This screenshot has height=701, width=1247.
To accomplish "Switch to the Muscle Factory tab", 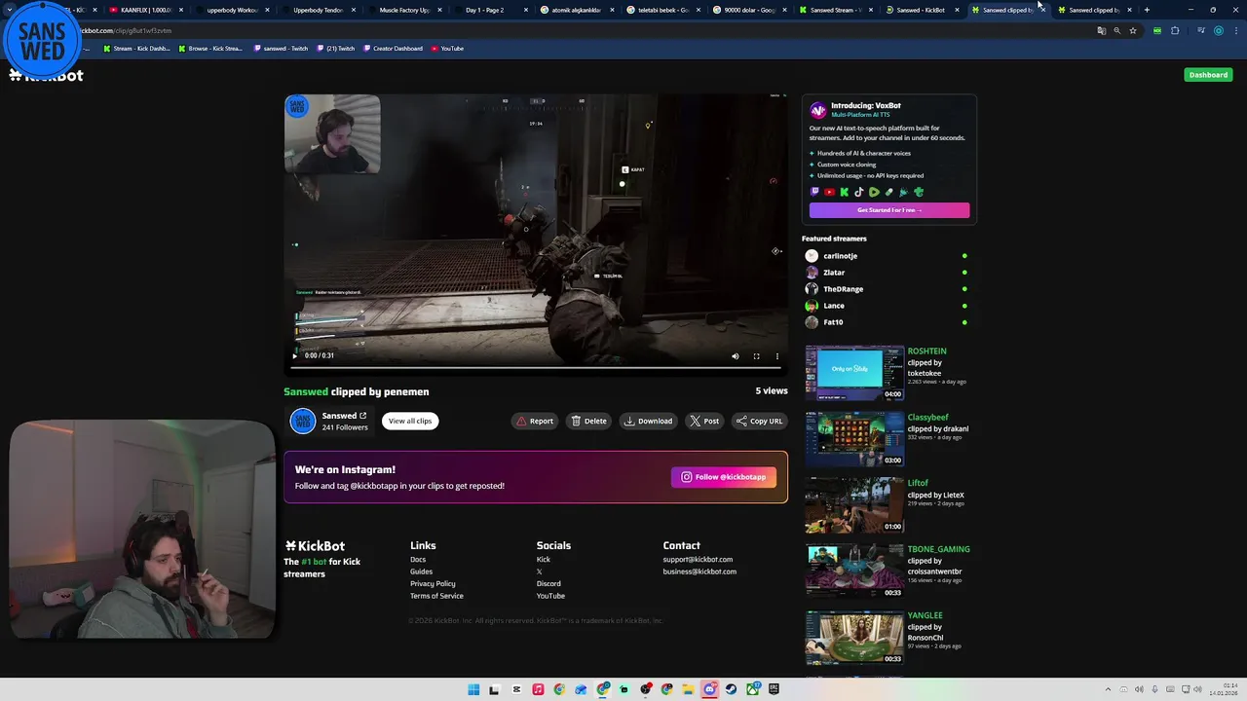I will [x=403, y=10].
